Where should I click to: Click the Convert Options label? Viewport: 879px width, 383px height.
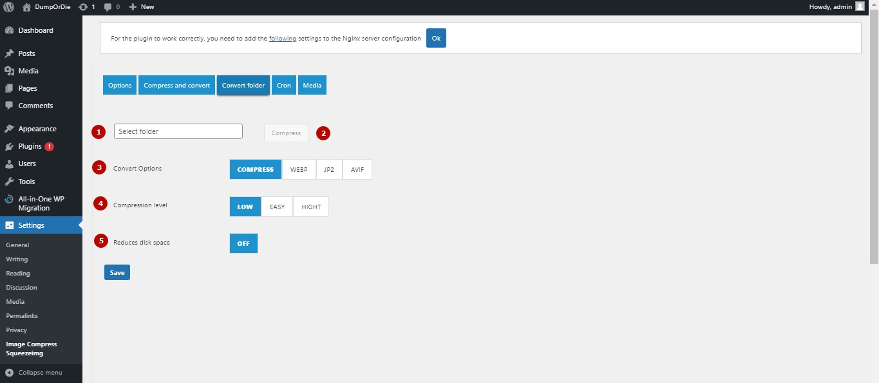[x=137, y=169]
